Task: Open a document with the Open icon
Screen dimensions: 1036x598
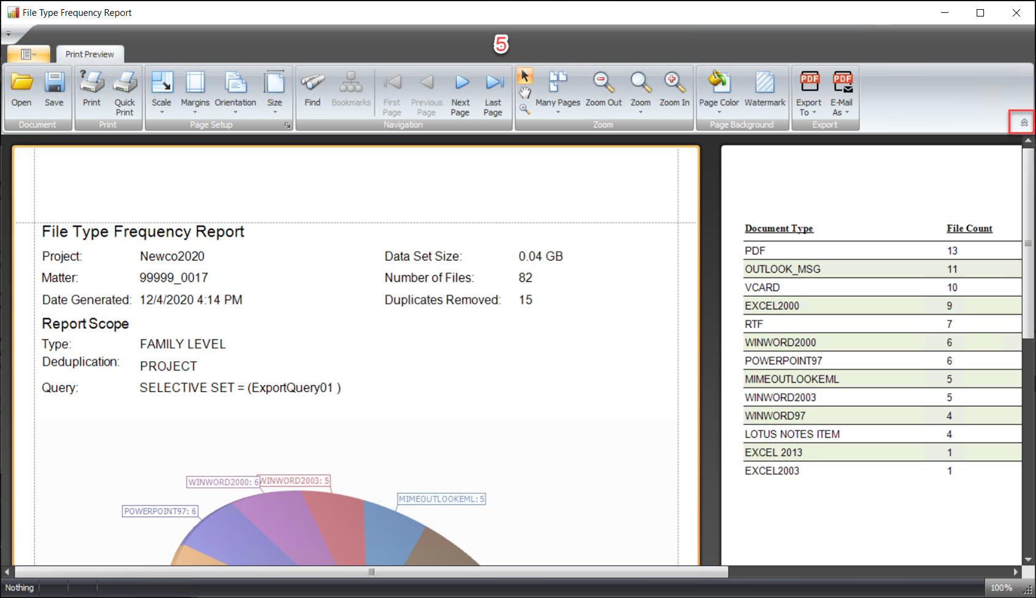Action: pos(21,89)
